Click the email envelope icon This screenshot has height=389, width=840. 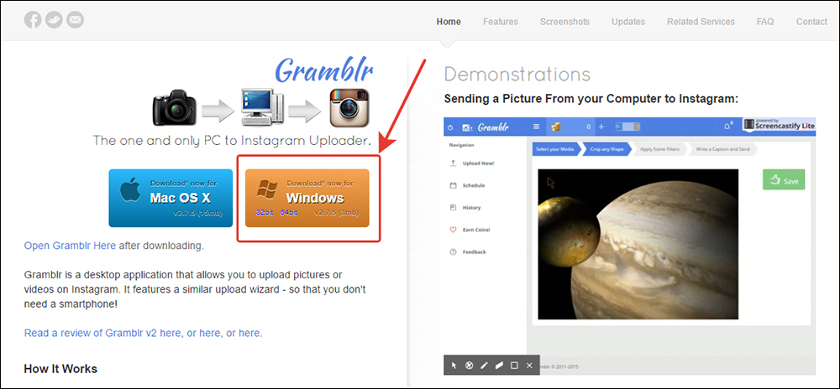click(x=75, y=20)
